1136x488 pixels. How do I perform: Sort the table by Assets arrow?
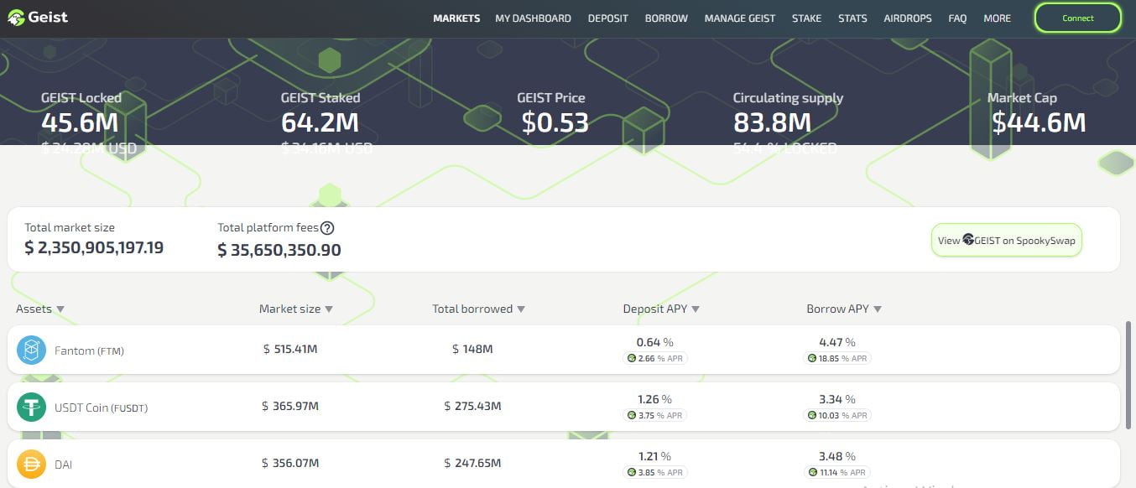tap(60, 309)
